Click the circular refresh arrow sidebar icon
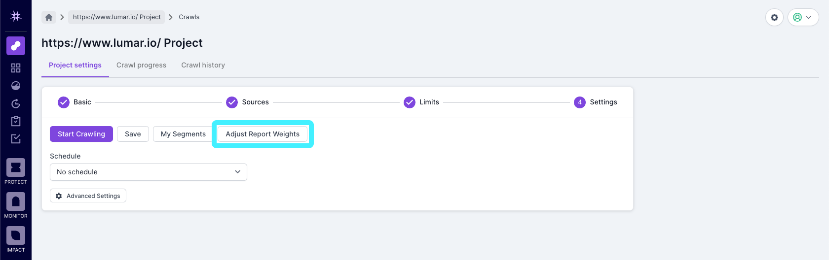Image resolution: width=829 pixels, height=260 pixels. click(x=16, y=103)
